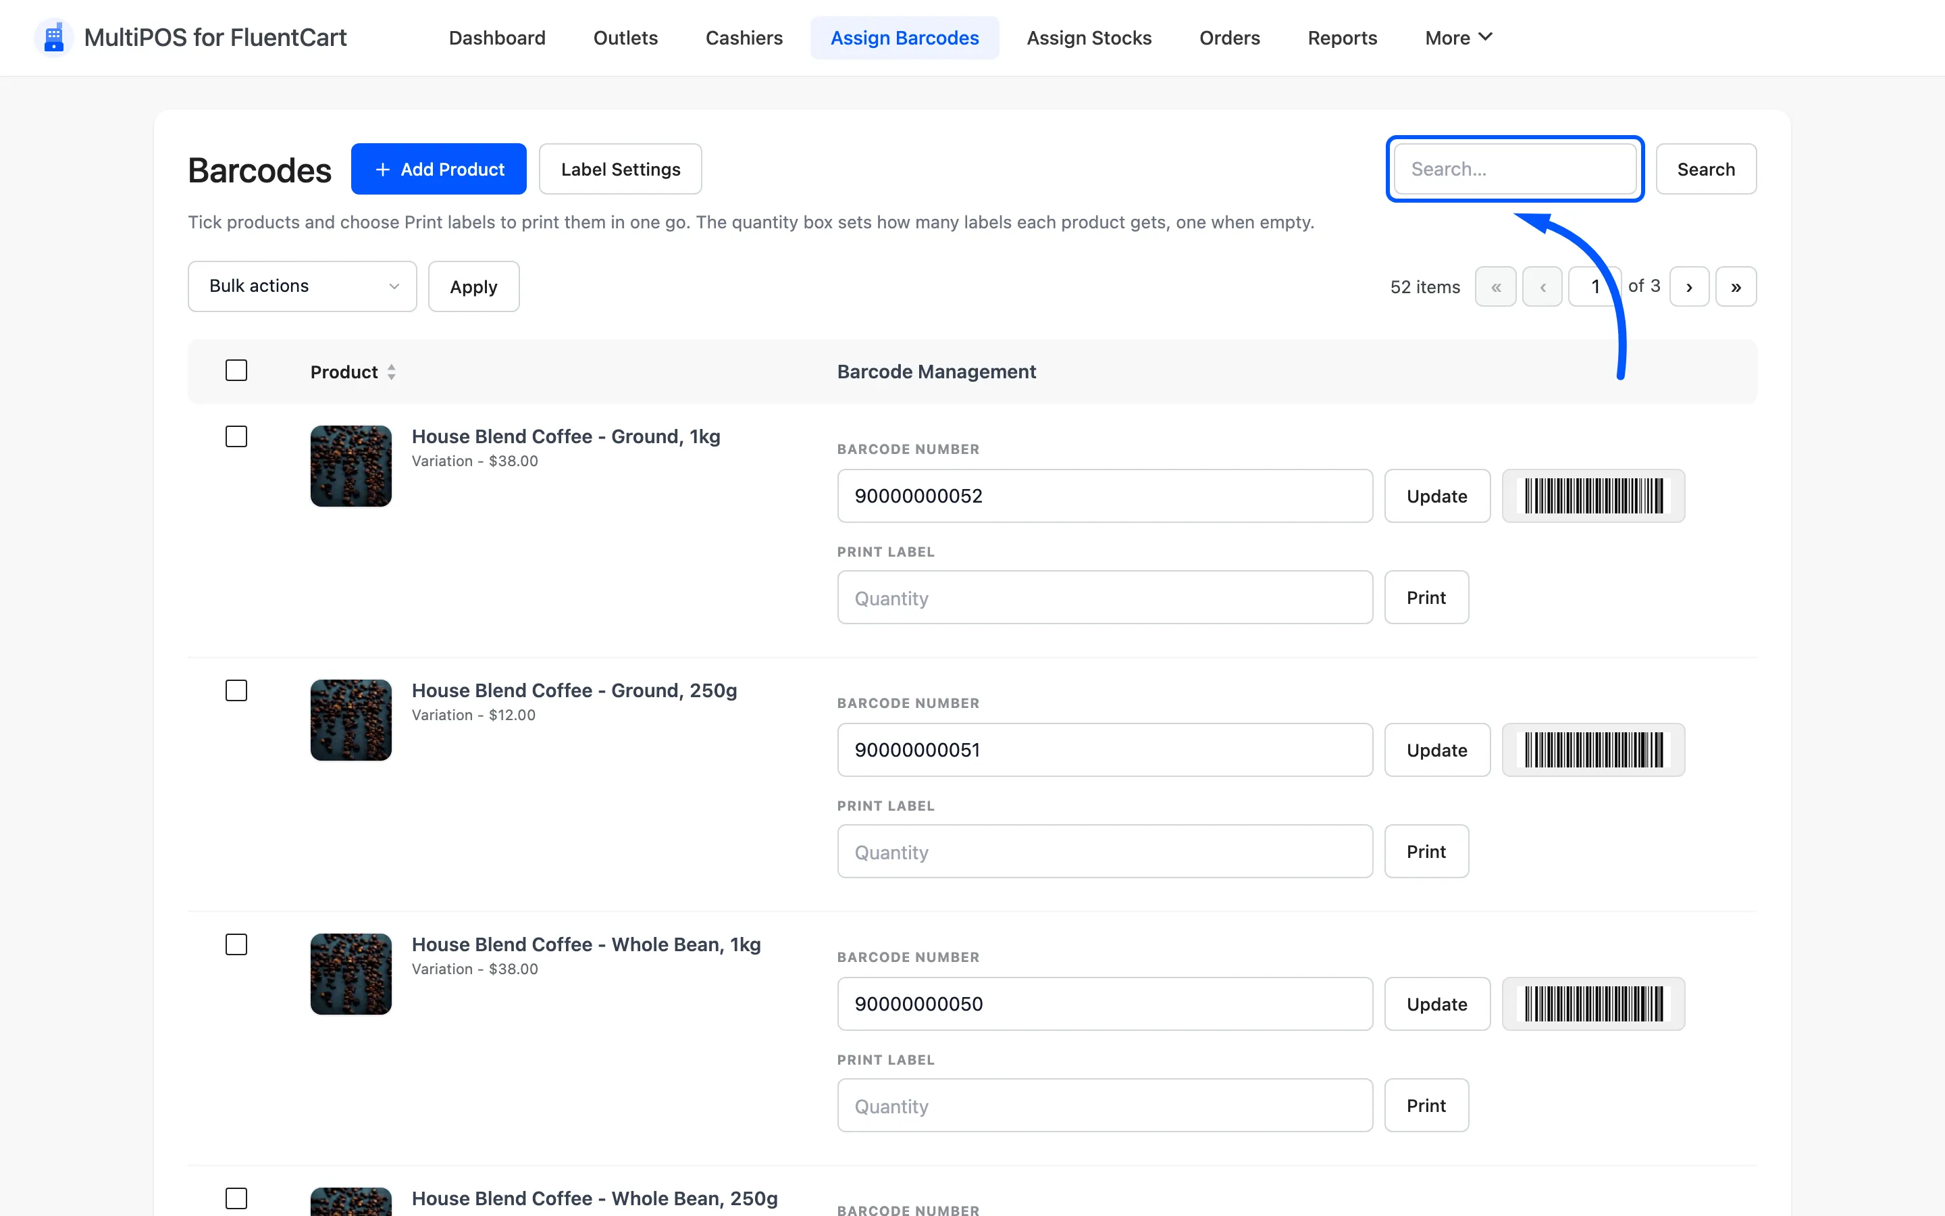Click the MultiPOS building logo icon
Image resolution: width=1945 pixels, height=1216 pixels.
tap(54, 38)
